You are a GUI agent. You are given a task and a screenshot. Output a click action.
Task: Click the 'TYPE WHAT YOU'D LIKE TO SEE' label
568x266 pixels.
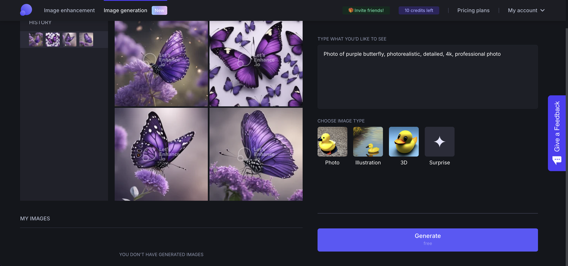point(352,39)
